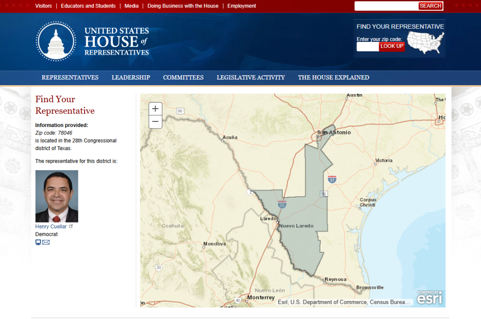Click the Monclova label on the map

click(x=215, y=244)
